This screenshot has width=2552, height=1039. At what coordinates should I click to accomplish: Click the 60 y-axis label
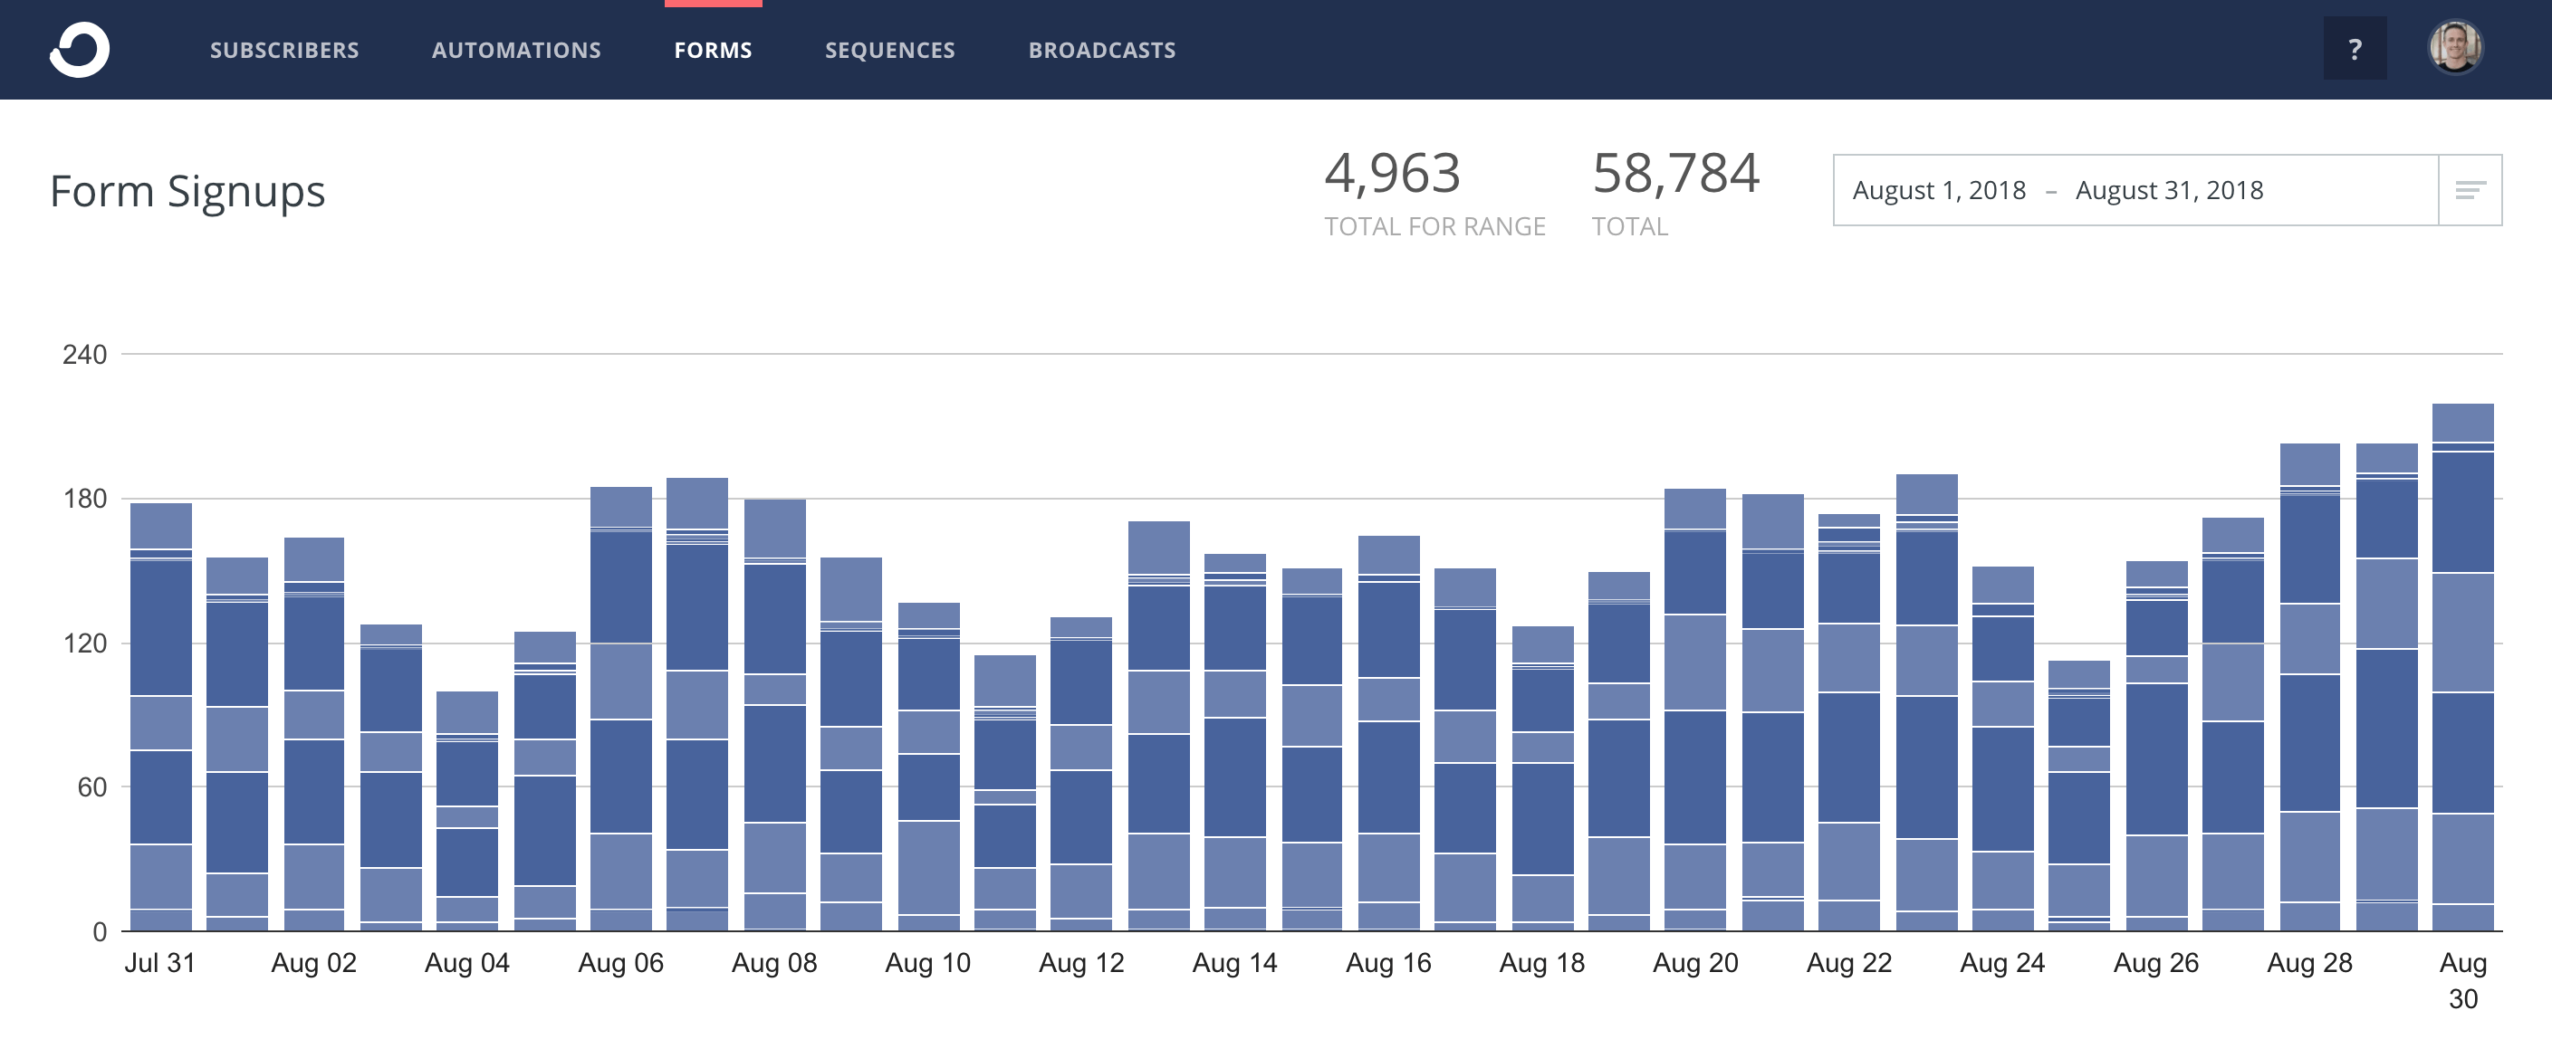92,787
